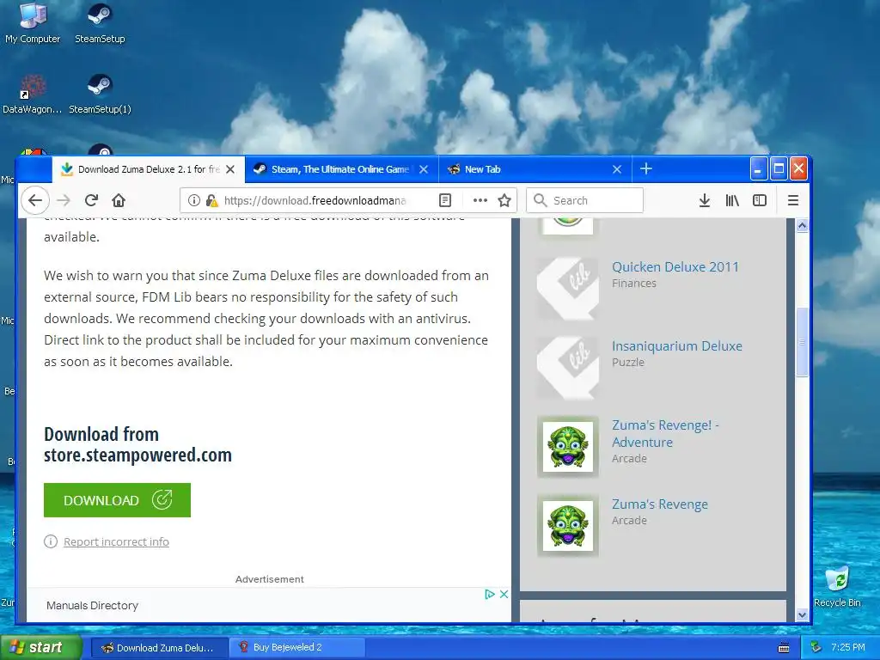Switch to the New Tab tab
The height and width of the screenshot is (660, 880).
[535, 169]
